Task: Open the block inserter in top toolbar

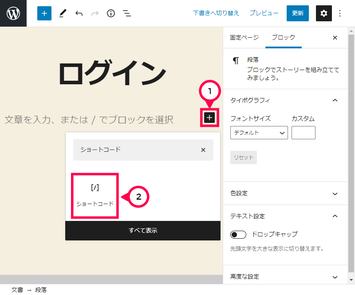Action: click(x=44, y=13)
